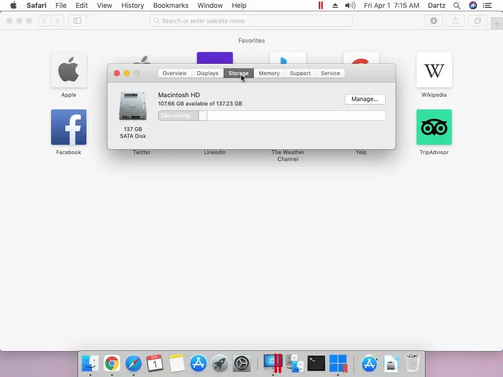
Task: Click the Parallels red bars menu bar icon
Action: pos(320,5)
